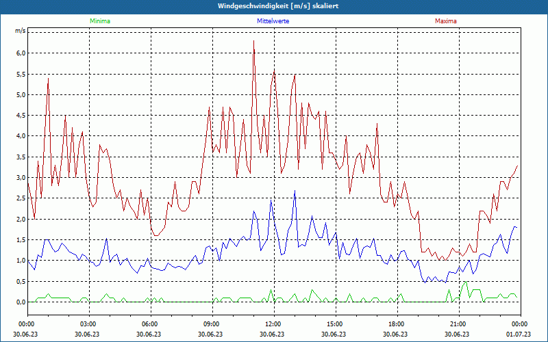The width and height of the screenshot is (548, 342).
Task: Click the 01.07.23 date label
Action: tap(519, 334)
